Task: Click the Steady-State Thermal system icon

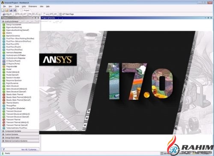Action: click(4, 95)
